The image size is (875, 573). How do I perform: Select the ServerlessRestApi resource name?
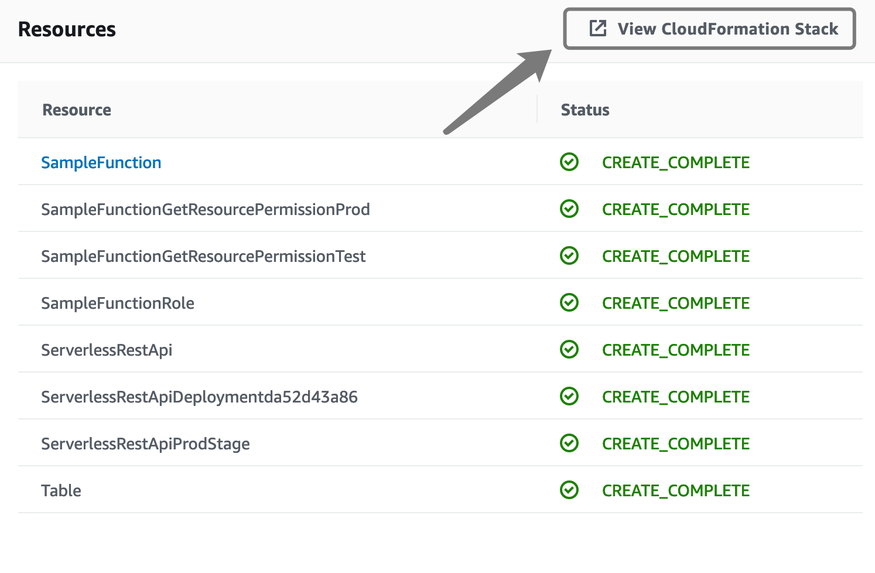click(107, 350)
